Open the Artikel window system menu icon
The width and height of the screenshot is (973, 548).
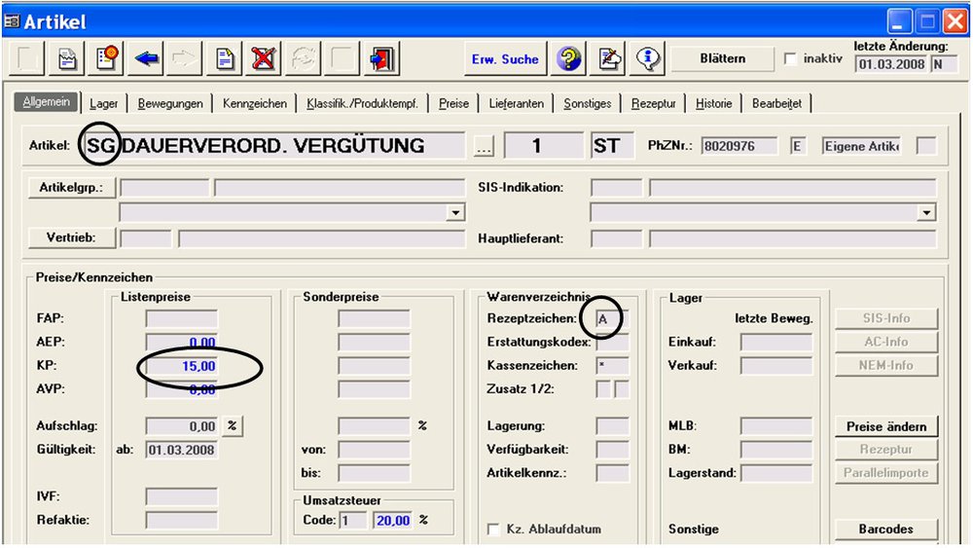click(x=11, y=21)
